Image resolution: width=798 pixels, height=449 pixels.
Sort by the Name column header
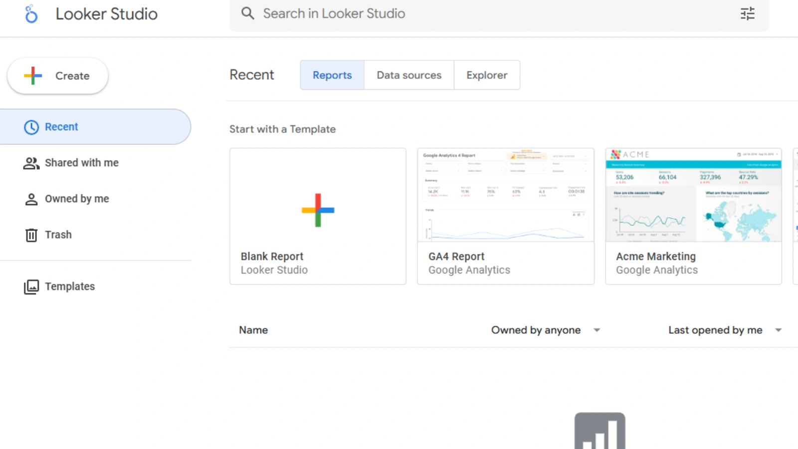(253, 330)
